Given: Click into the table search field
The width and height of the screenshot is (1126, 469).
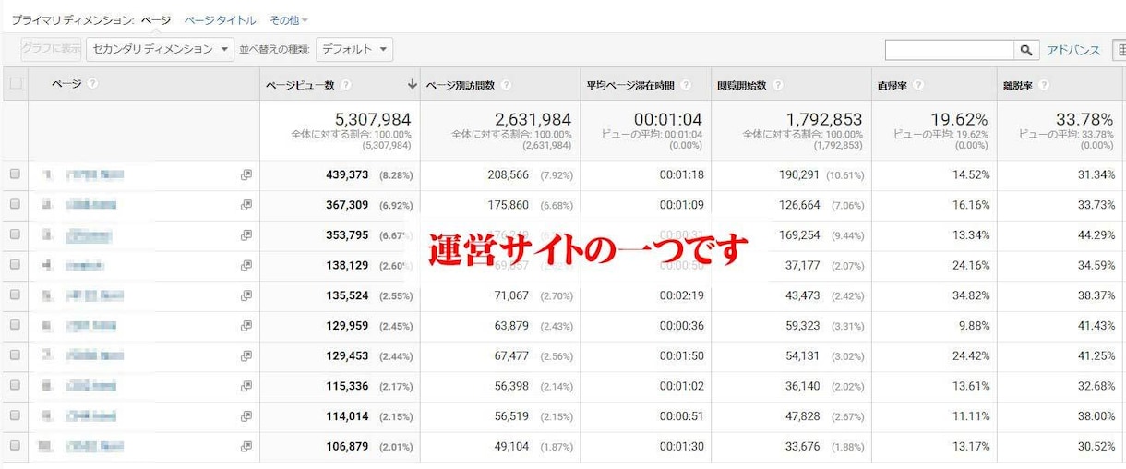Looking at the screenshot, I should pos(950,50).
